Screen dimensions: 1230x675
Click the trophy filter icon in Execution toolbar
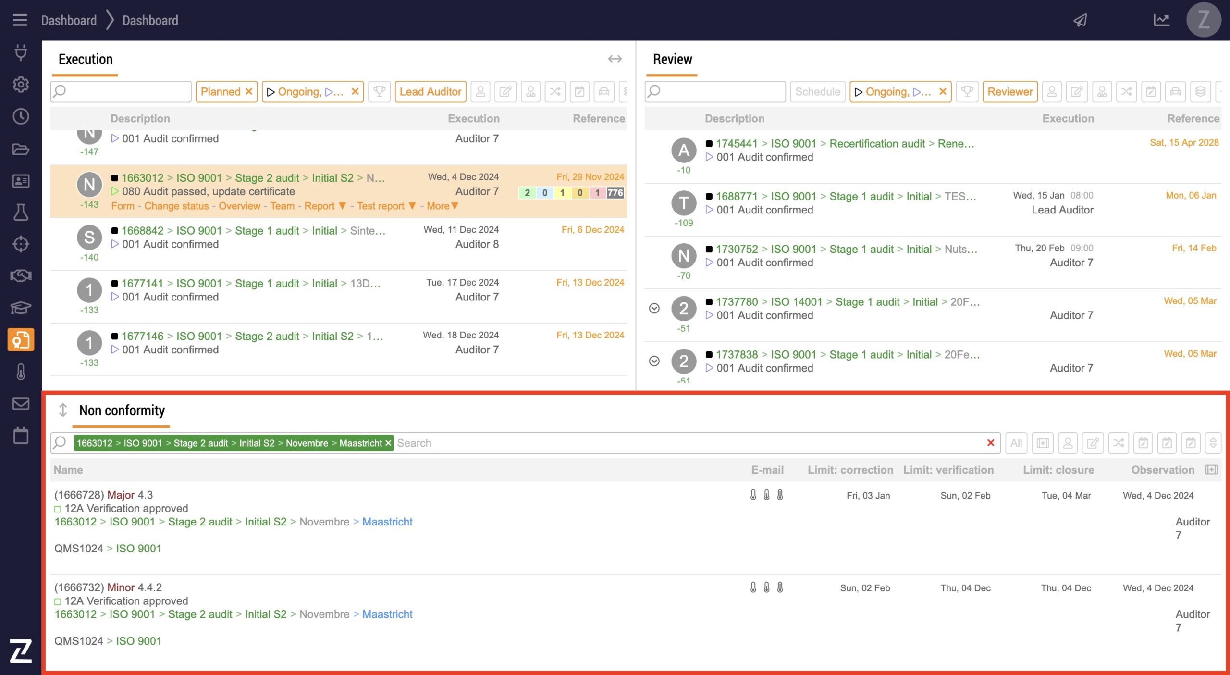point(379,91)
